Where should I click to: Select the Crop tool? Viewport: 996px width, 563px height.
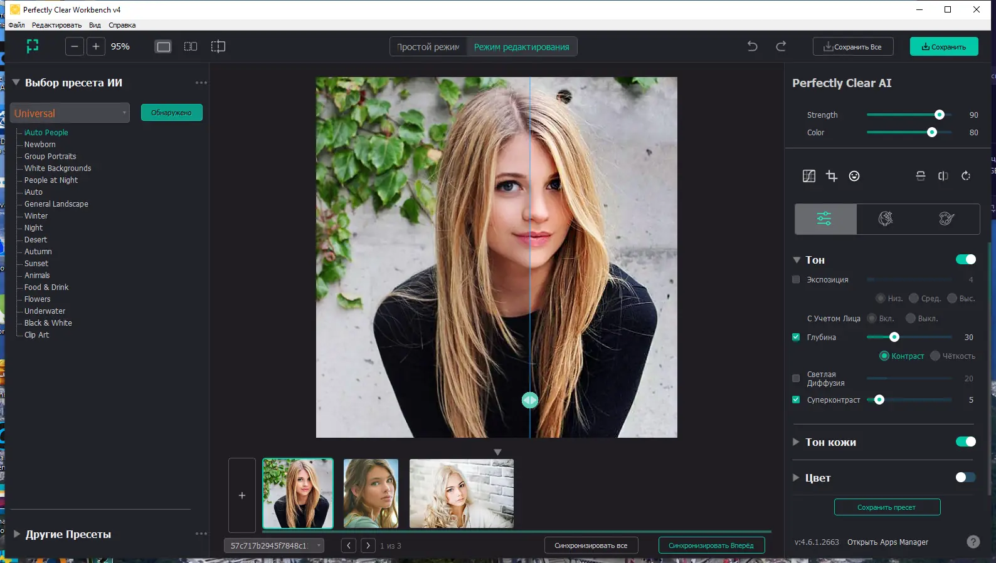(x=832, y=176)
